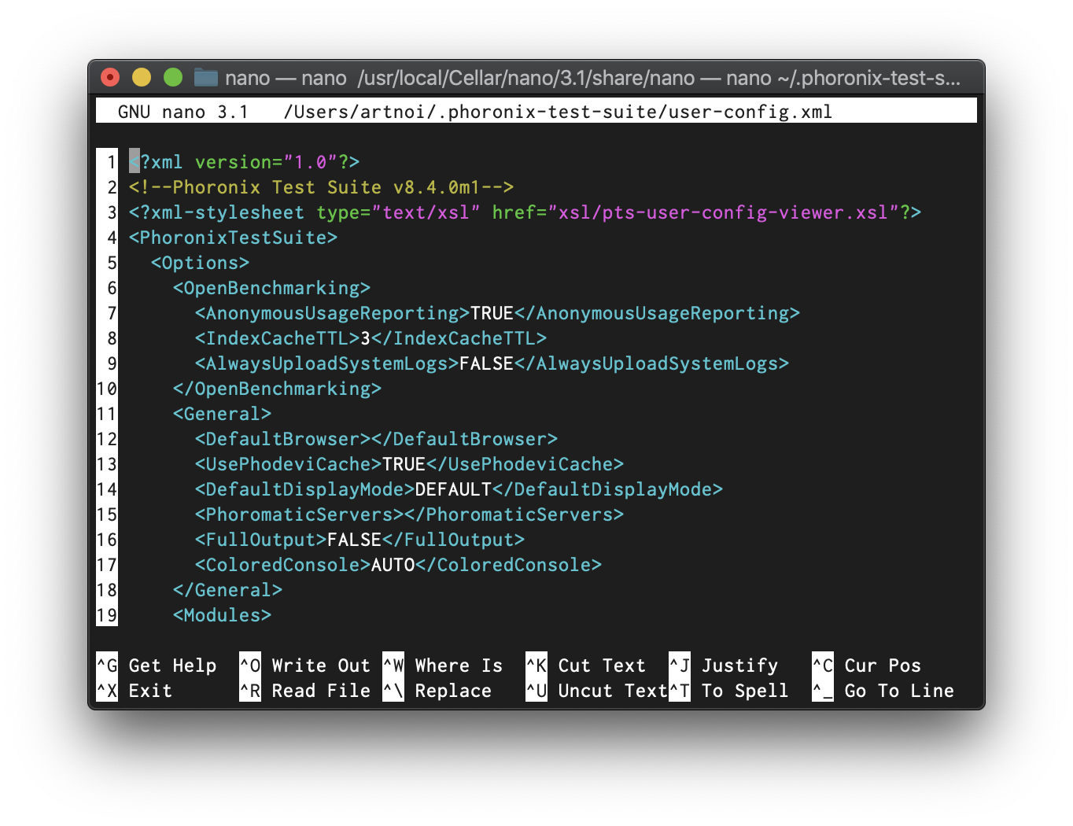This screenshot has width=1073, height=826.
Task: Click the xml version="1.0" declaration line
Action: [x=245, y=162]
